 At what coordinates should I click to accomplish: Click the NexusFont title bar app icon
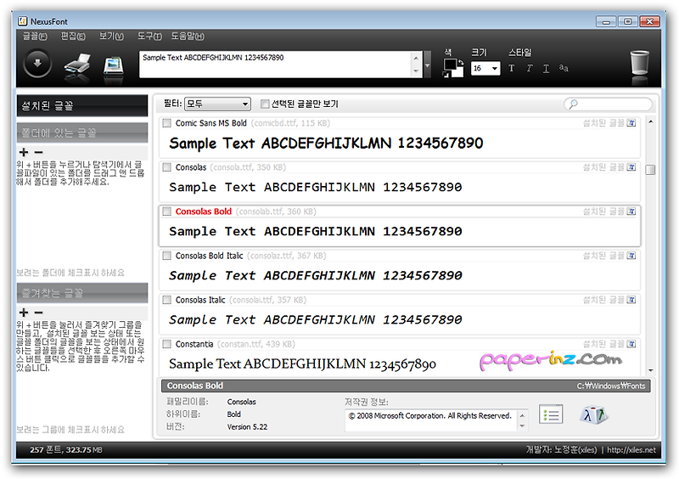[23, 21]
